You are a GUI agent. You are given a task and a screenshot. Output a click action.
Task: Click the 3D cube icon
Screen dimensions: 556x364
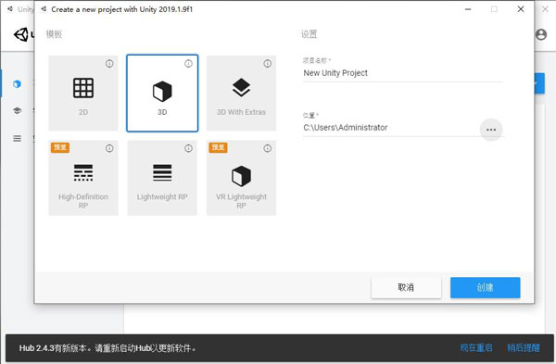point(162,91)
